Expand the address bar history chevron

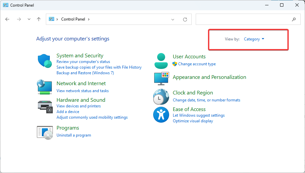[172, 20]
